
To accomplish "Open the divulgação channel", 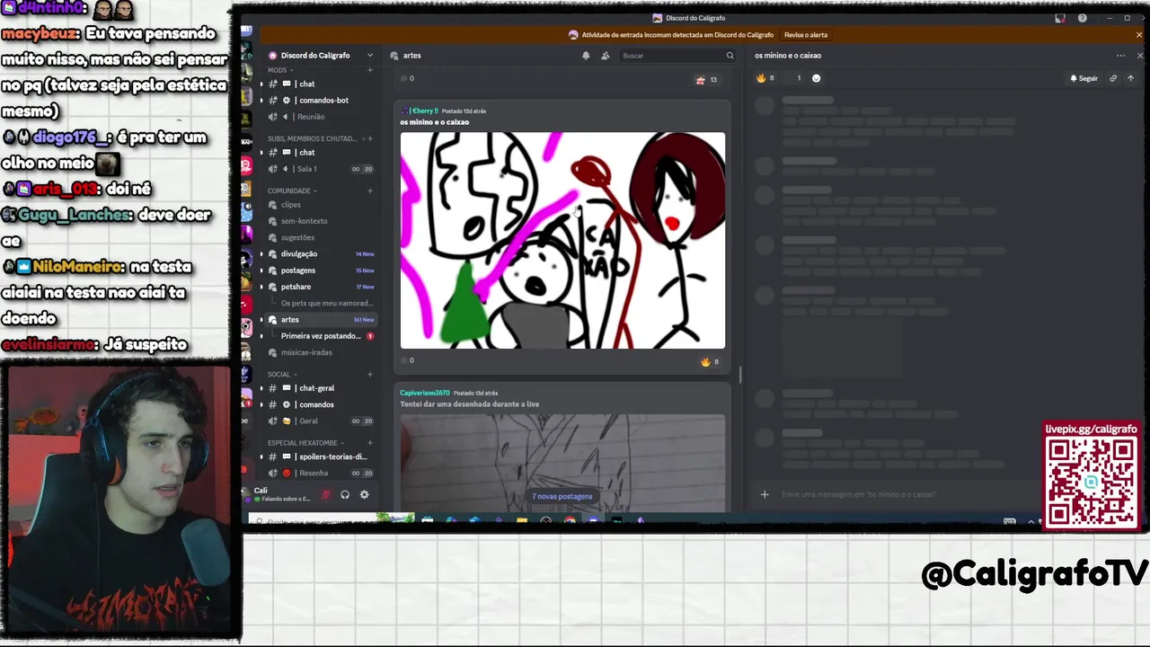I will [318, 253].
